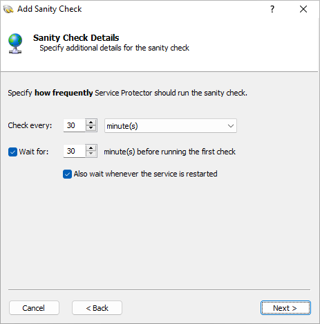Screen dimensions: 320x324
Task: Increase the Wait for minutes value
Action: 91,148
